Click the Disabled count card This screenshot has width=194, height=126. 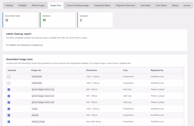click(95, 20)
